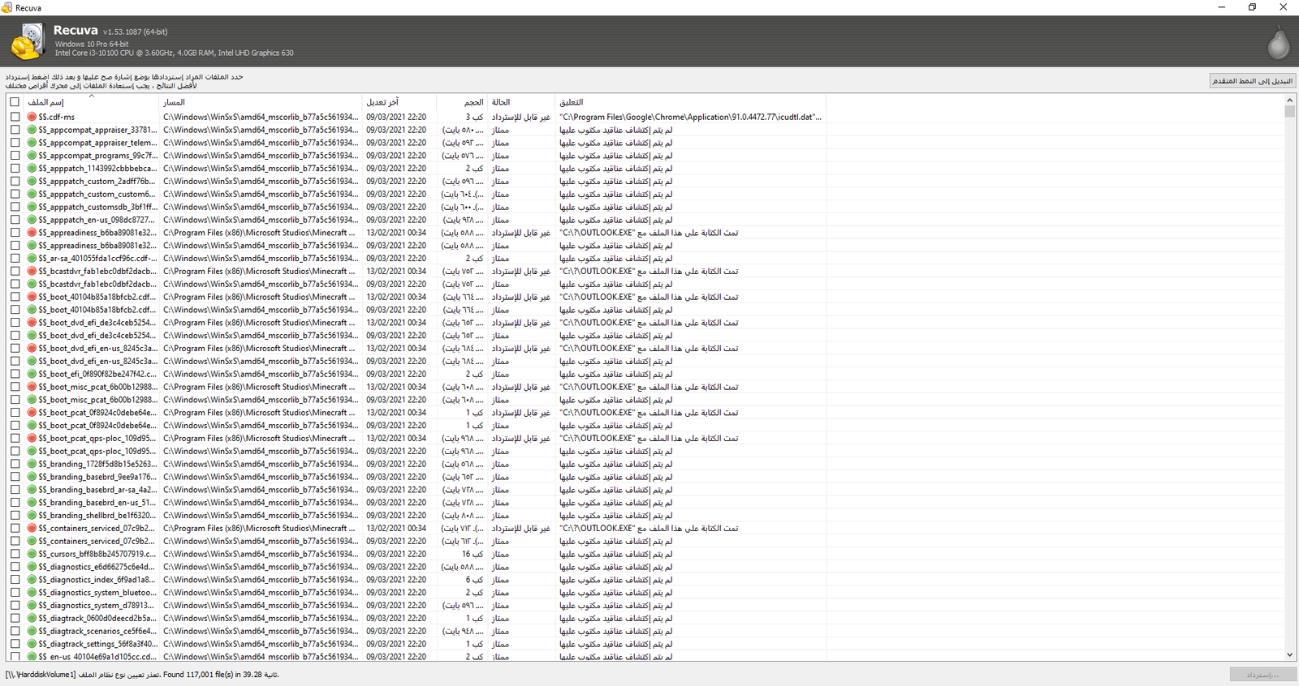Click green status dot of $$_branding_shellbrd_be1f6320
This screenshot has width=1299, height=686.
32,516
